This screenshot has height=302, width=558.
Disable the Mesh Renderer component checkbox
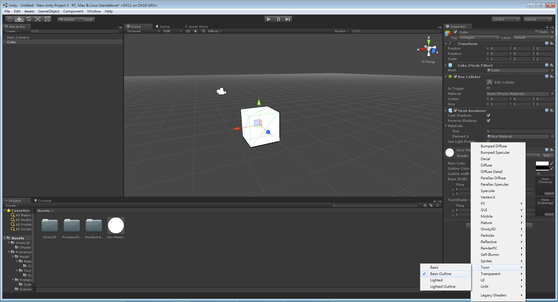point(455,111)
